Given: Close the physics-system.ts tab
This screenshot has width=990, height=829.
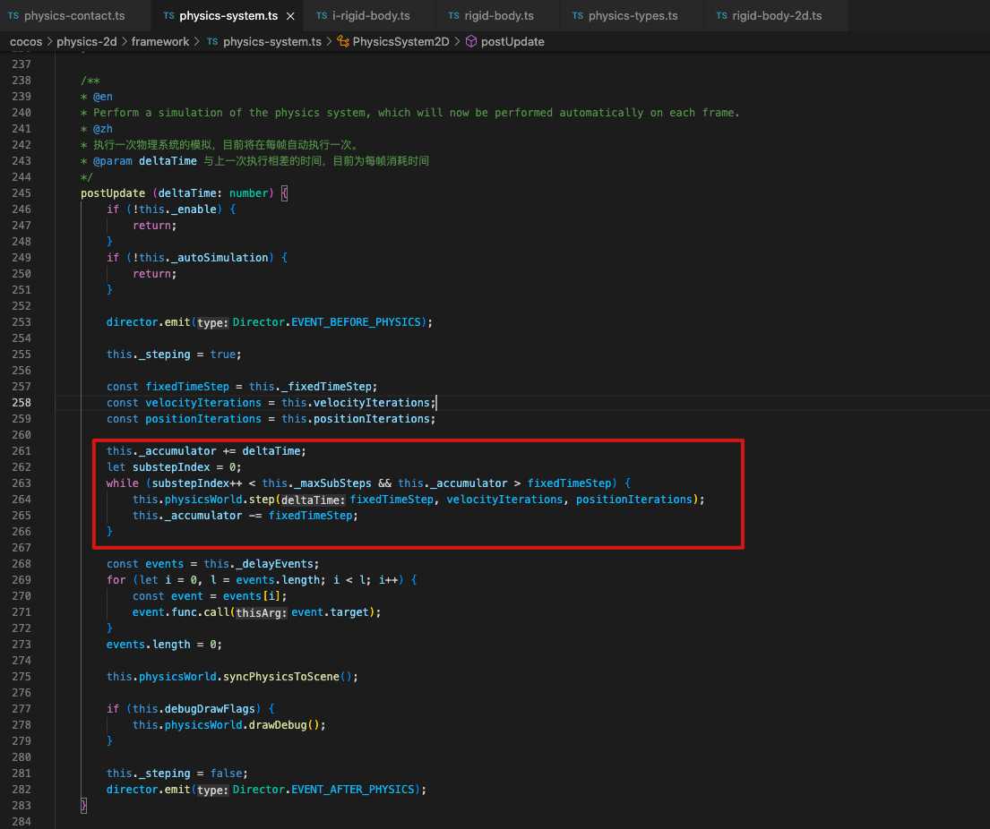Looking at the screenshot, I should 290,16.
